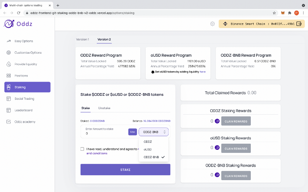Click the Staking plant icon

tap(9, 87)
